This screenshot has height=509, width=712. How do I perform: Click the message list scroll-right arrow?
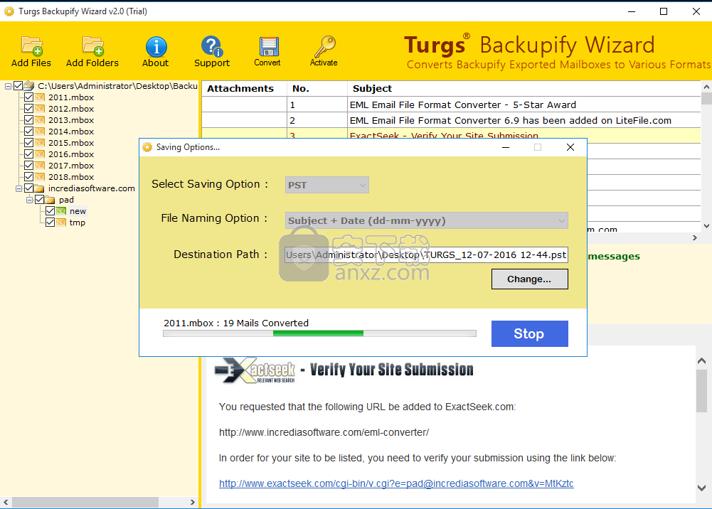695,237
